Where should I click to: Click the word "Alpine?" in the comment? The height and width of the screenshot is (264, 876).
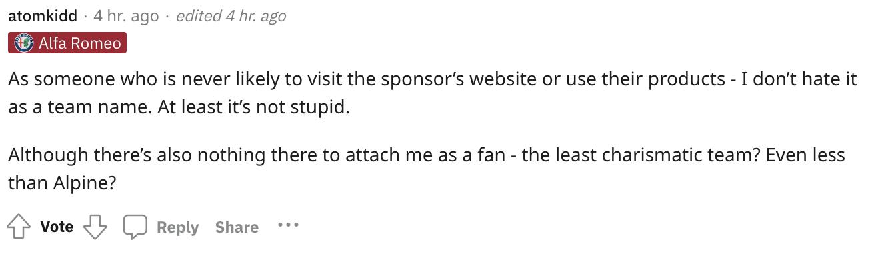85,183
